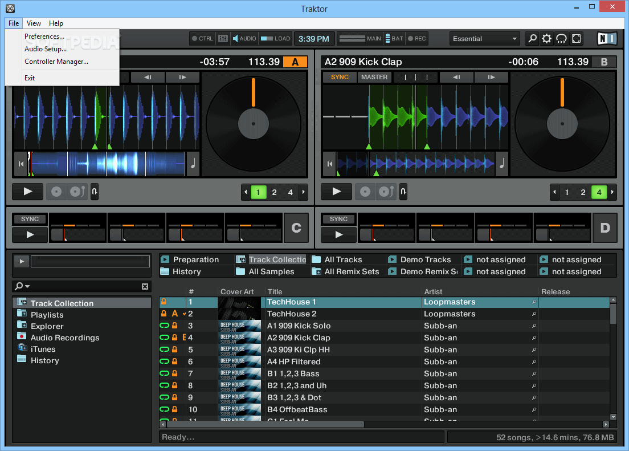Open preferences gear icon in header
This screenshot has height=451, width=629.
(547, 39)
